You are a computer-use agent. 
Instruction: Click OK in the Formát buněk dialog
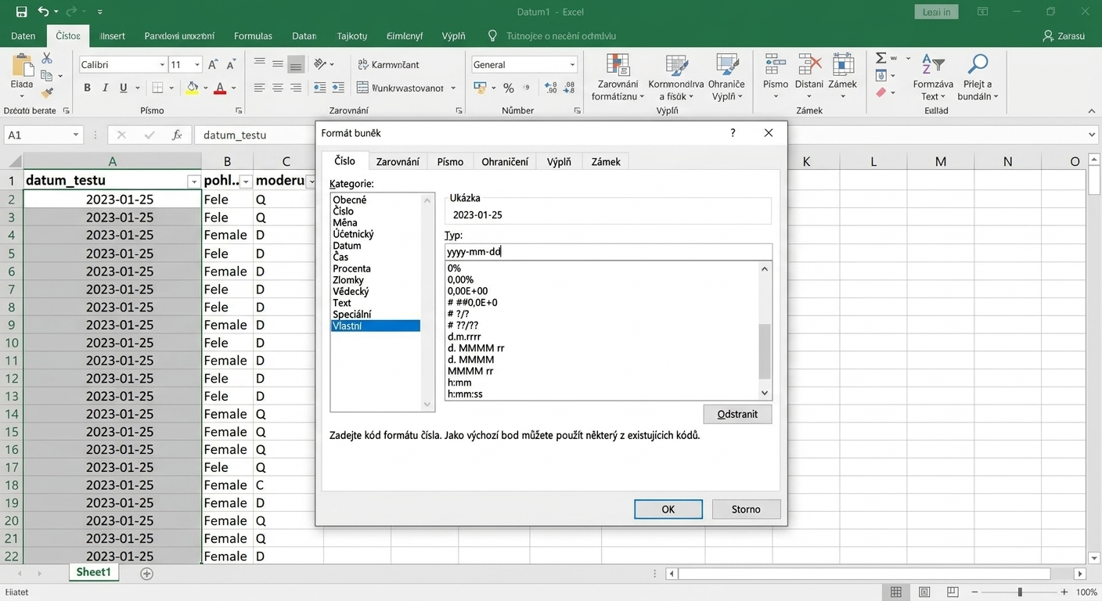(668, 509)
